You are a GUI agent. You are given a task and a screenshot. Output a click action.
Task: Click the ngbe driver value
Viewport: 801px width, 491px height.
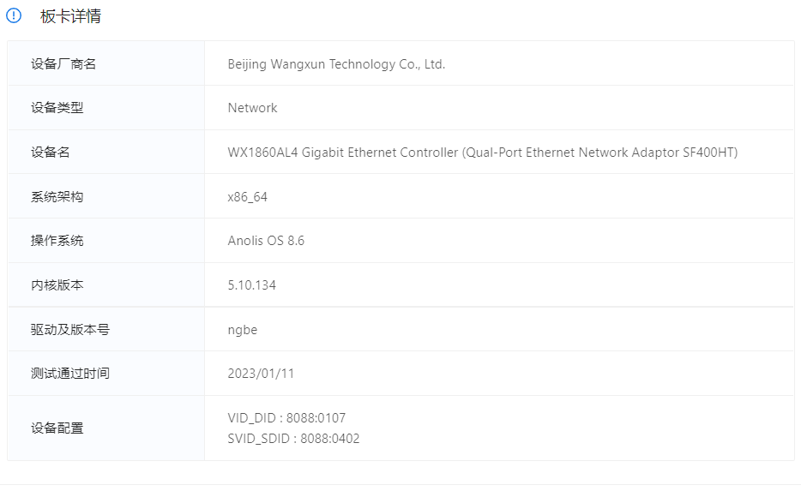click(242, 330)
